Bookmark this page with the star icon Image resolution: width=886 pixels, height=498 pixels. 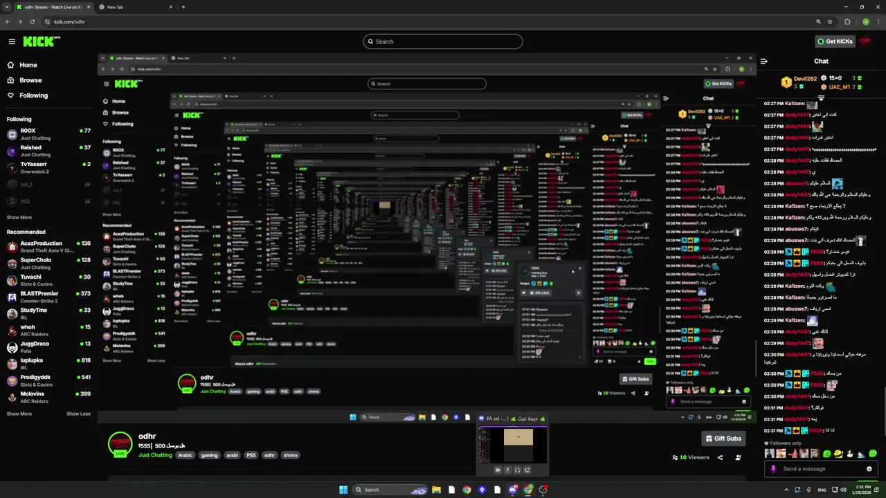[830, 21]
